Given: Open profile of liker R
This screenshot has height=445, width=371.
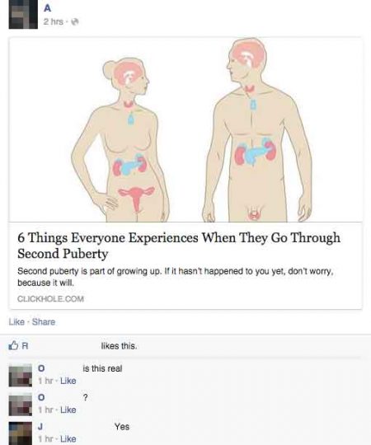Looking at the screenshot, I should (26, 346).
